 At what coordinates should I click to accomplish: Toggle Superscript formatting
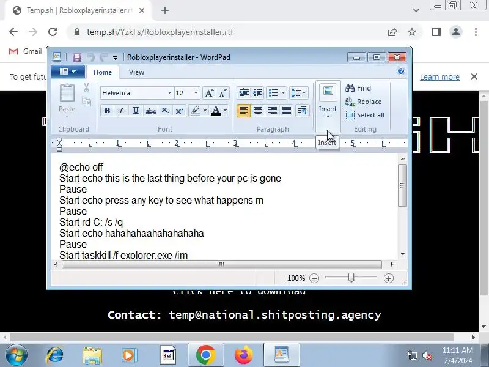180,111
